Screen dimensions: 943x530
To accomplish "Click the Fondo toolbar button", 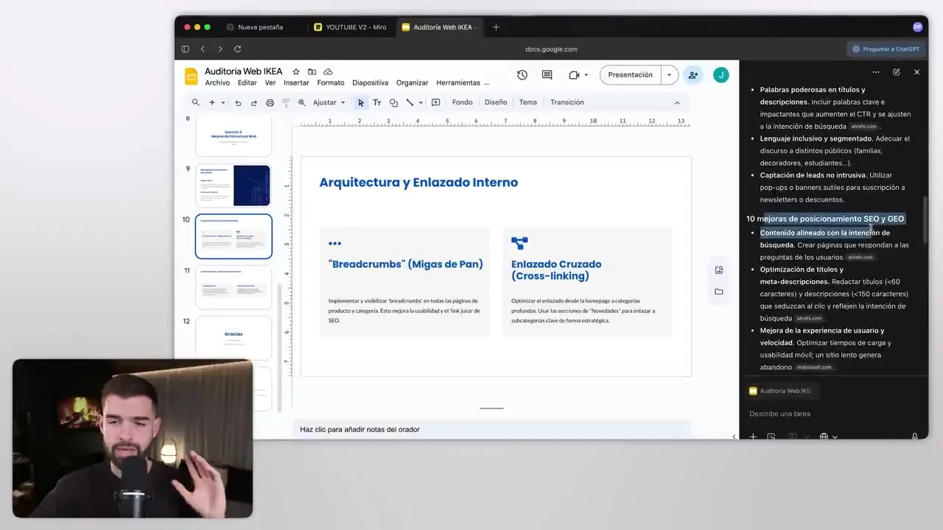I will [462, 102].
